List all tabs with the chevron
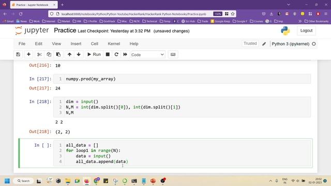Image resolution: width=331 pixels, height=186 pixels. (x=289, y=5)
